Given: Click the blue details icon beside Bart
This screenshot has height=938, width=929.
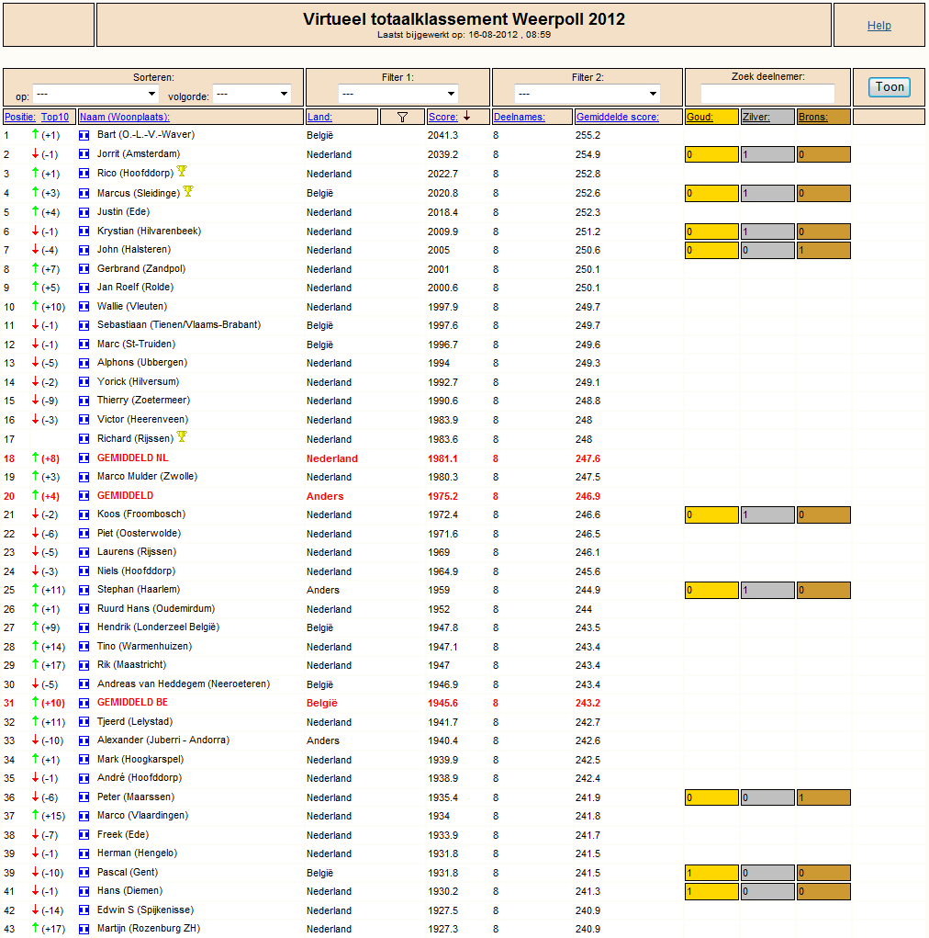Looking at the screenshot, I should [84, 135].
